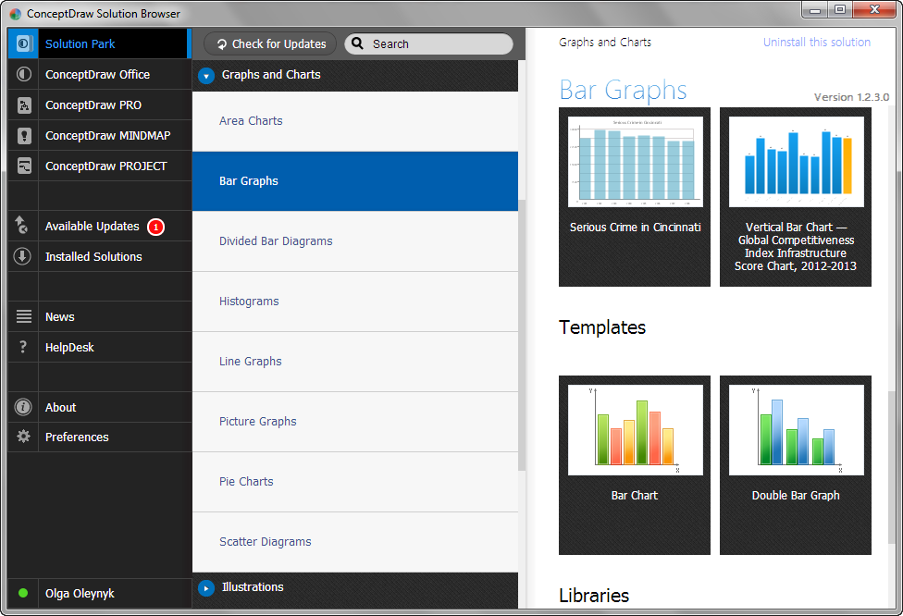Select Bar Graphs solution
The image size is (903, 616).
354,181
